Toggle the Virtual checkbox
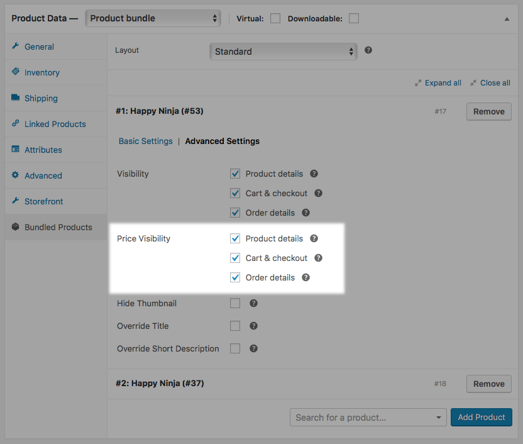 tap(275, 18)
